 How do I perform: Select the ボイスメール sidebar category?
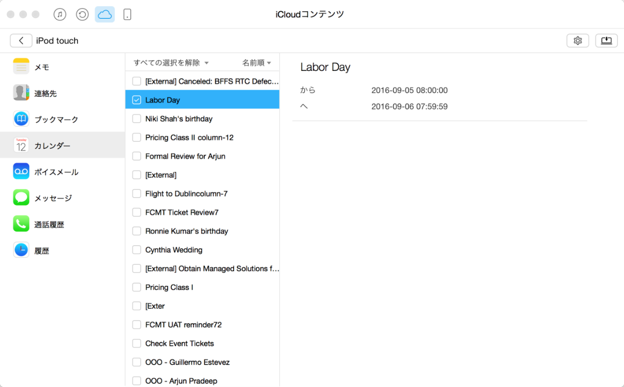pyautogui.click(x=62, y=172)
